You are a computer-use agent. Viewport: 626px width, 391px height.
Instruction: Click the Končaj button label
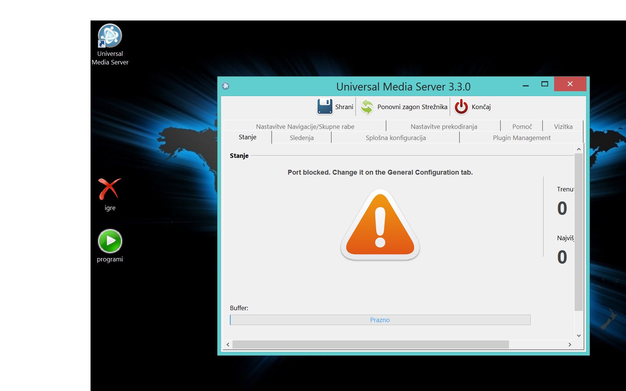(x=481, y=107)
